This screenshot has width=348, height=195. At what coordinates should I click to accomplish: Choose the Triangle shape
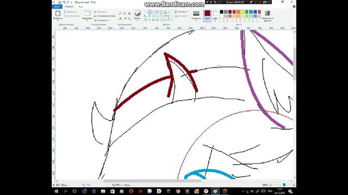(169, 12)
